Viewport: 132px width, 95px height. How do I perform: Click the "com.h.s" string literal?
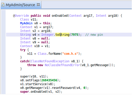(70, 54)
